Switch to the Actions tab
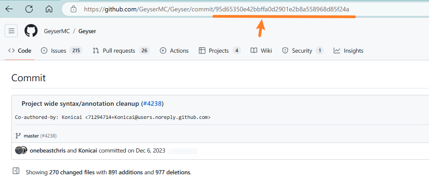Screen dimensions: 429x177 click(174, 51)
